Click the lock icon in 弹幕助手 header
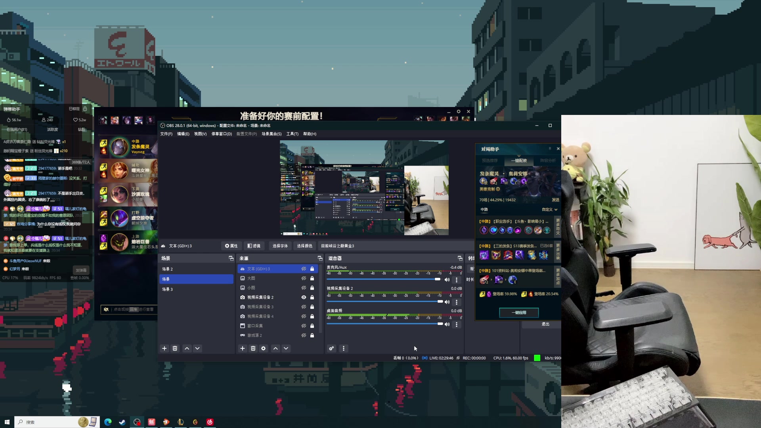Screen dimensions: 761x428 [85, 109]
